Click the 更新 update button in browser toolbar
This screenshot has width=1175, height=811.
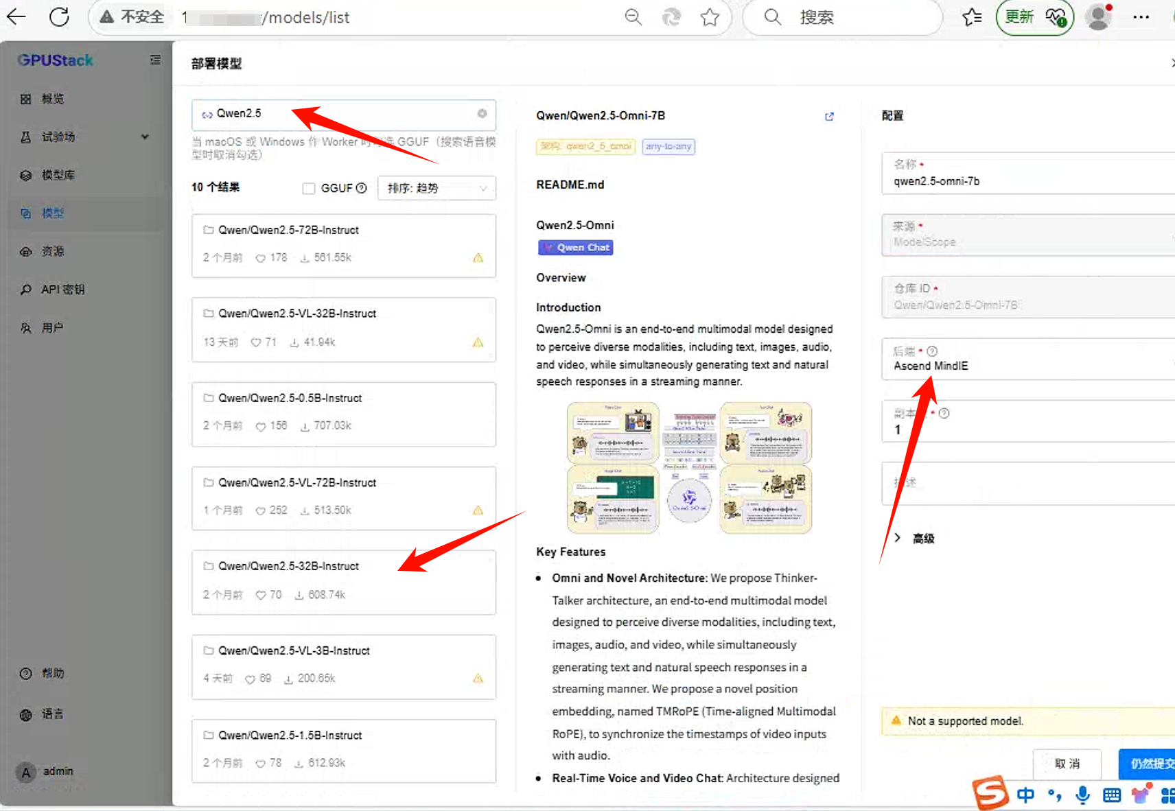pos(1035,17)
